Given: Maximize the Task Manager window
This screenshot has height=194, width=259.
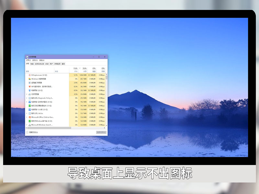Looking at the screenshot, I should [99, 57].
